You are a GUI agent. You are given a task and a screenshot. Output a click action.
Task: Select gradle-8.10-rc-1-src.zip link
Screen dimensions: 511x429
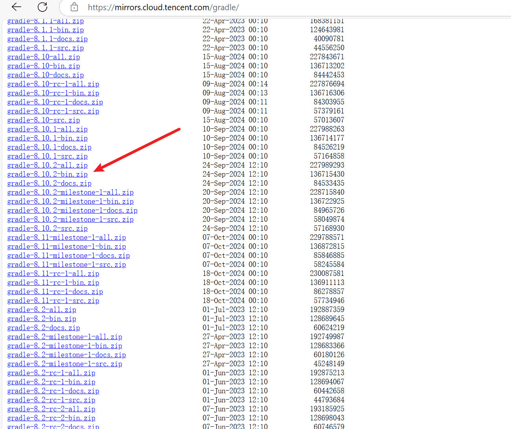[53, 111]
